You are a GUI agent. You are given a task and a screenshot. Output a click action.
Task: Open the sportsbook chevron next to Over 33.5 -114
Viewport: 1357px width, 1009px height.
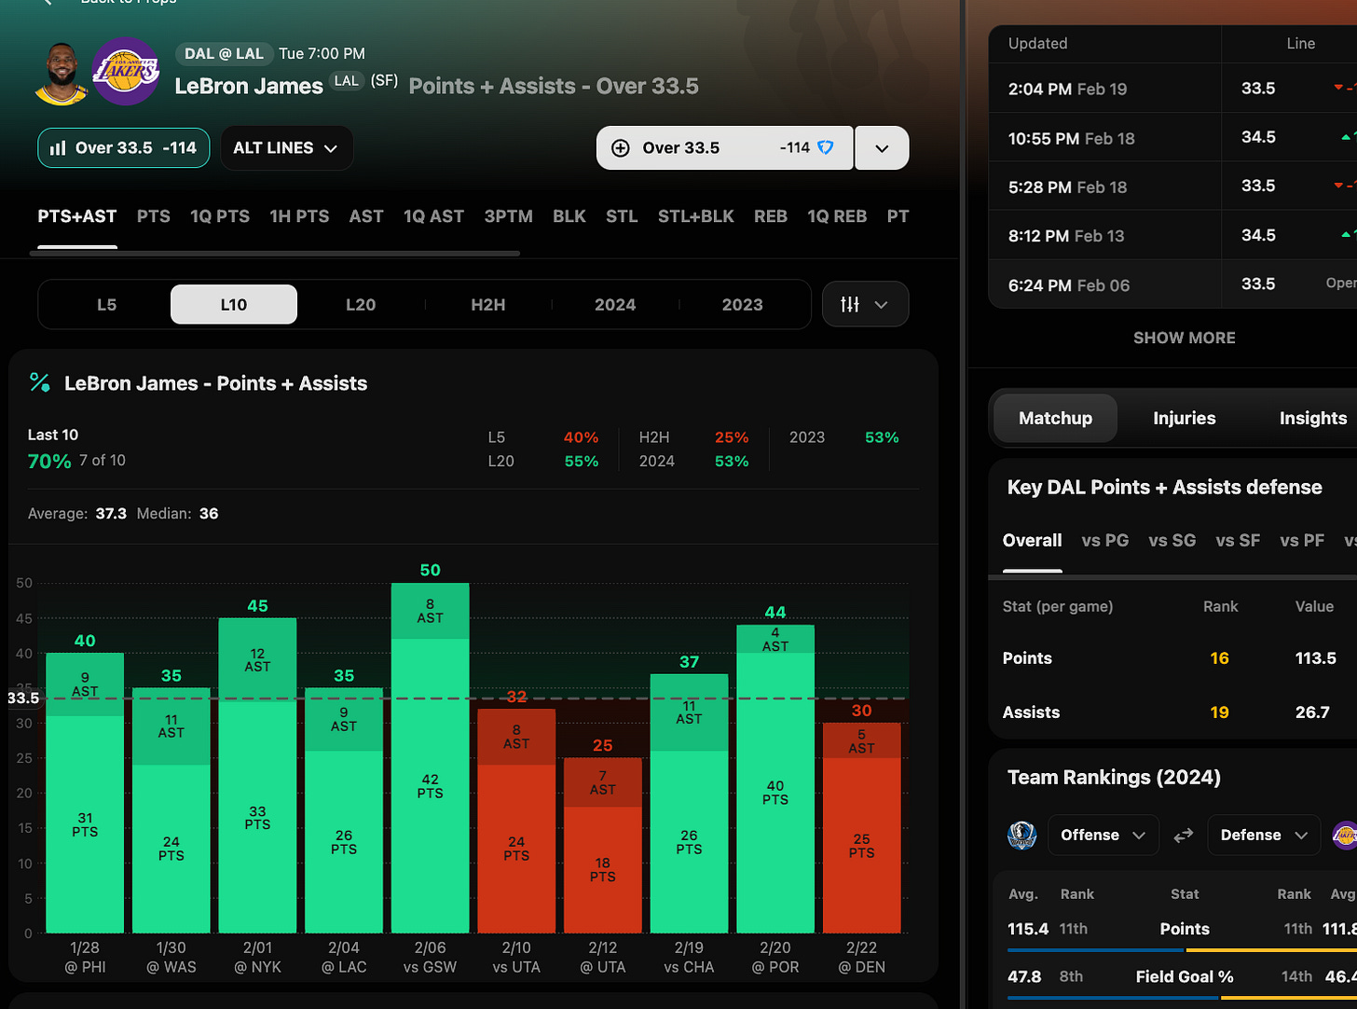[882, 148]
